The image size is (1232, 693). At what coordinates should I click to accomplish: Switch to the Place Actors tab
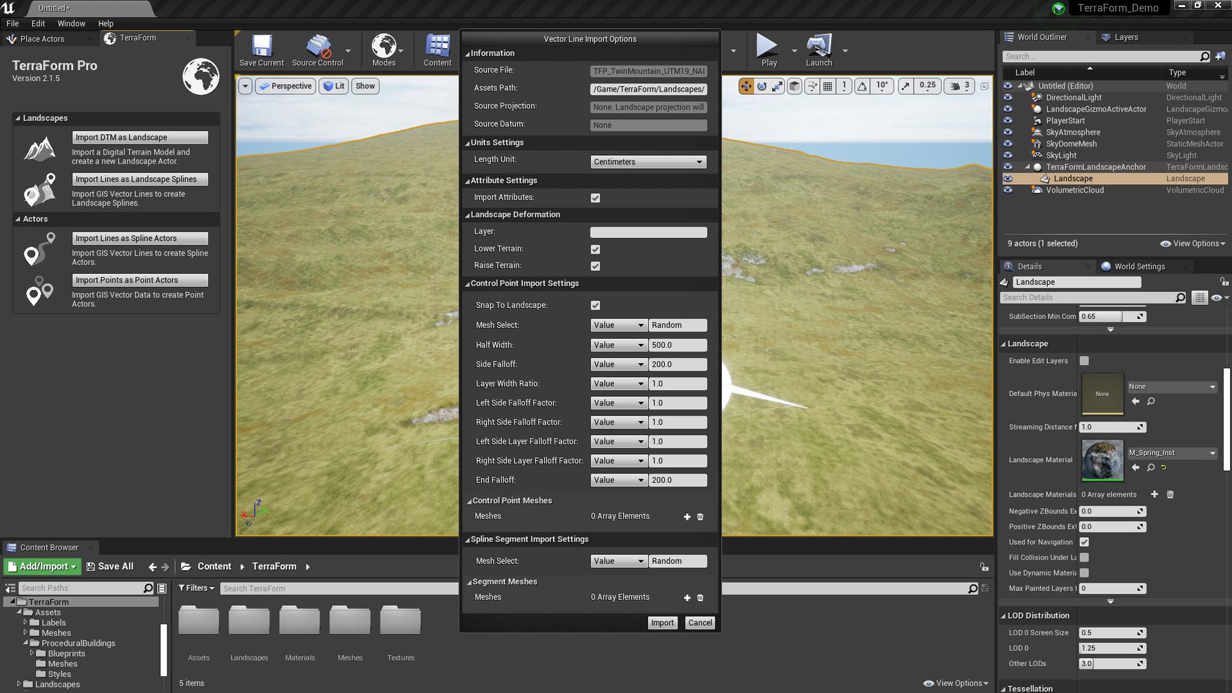pyautogui.click(x=42, y=38)
